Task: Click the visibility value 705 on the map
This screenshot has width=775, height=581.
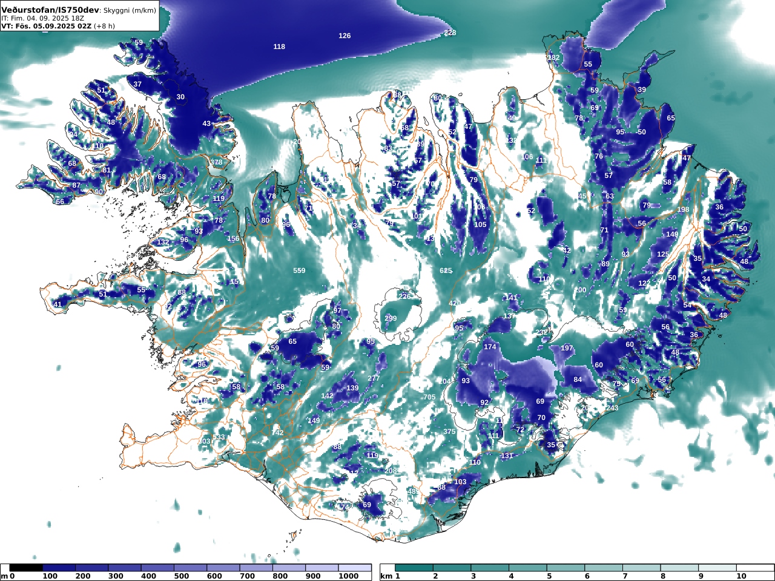Action: [x=429, y=397]
